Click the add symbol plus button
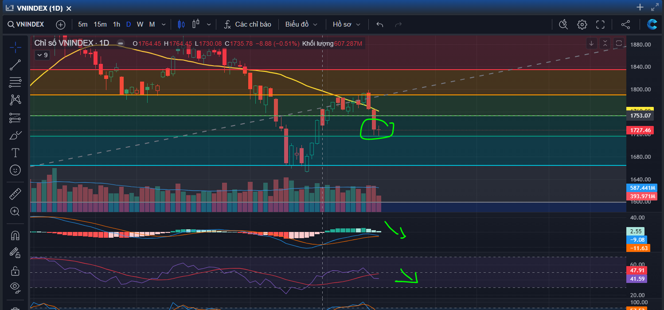 point(61,24)
